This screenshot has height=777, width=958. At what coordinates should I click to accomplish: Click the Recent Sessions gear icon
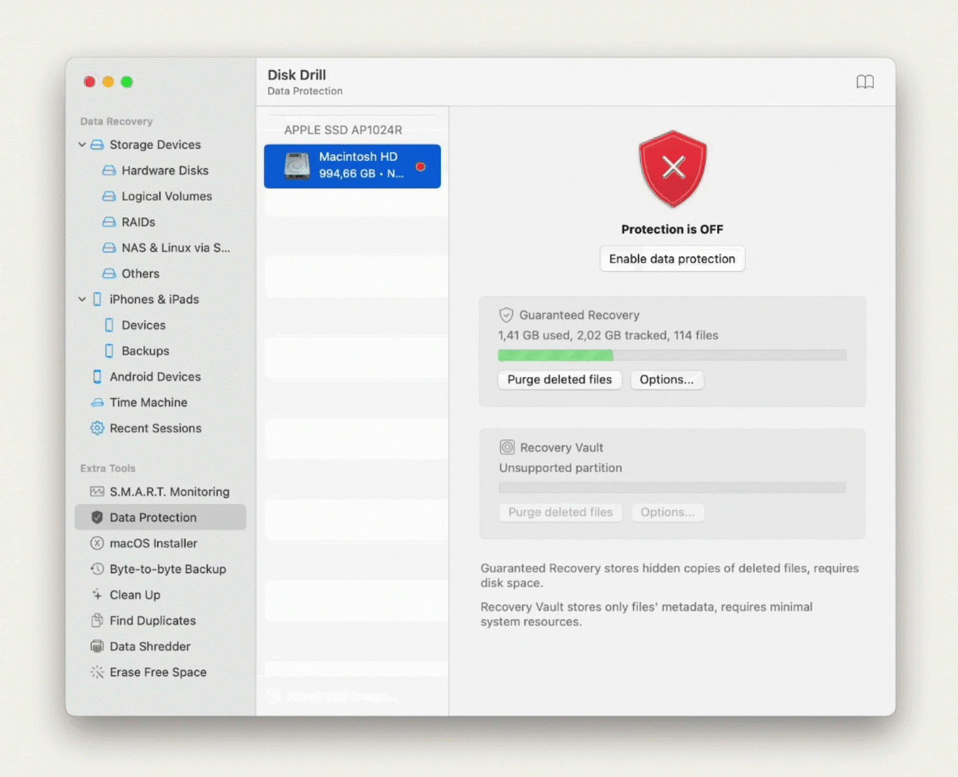tap(97, 428)
